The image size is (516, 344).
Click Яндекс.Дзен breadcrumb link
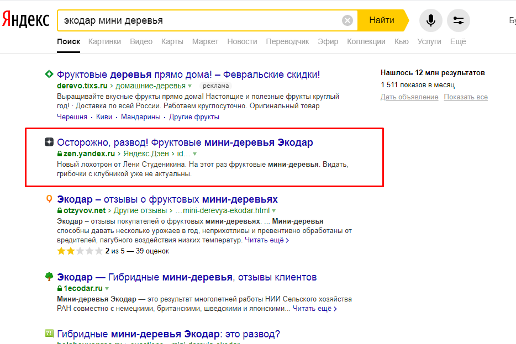tap(146, 154)
